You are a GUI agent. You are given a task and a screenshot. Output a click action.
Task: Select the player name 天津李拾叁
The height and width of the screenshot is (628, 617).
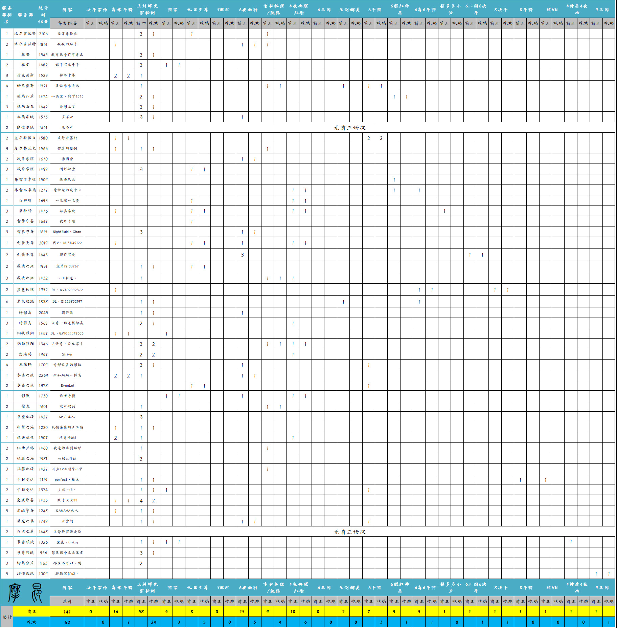(67, 34)
